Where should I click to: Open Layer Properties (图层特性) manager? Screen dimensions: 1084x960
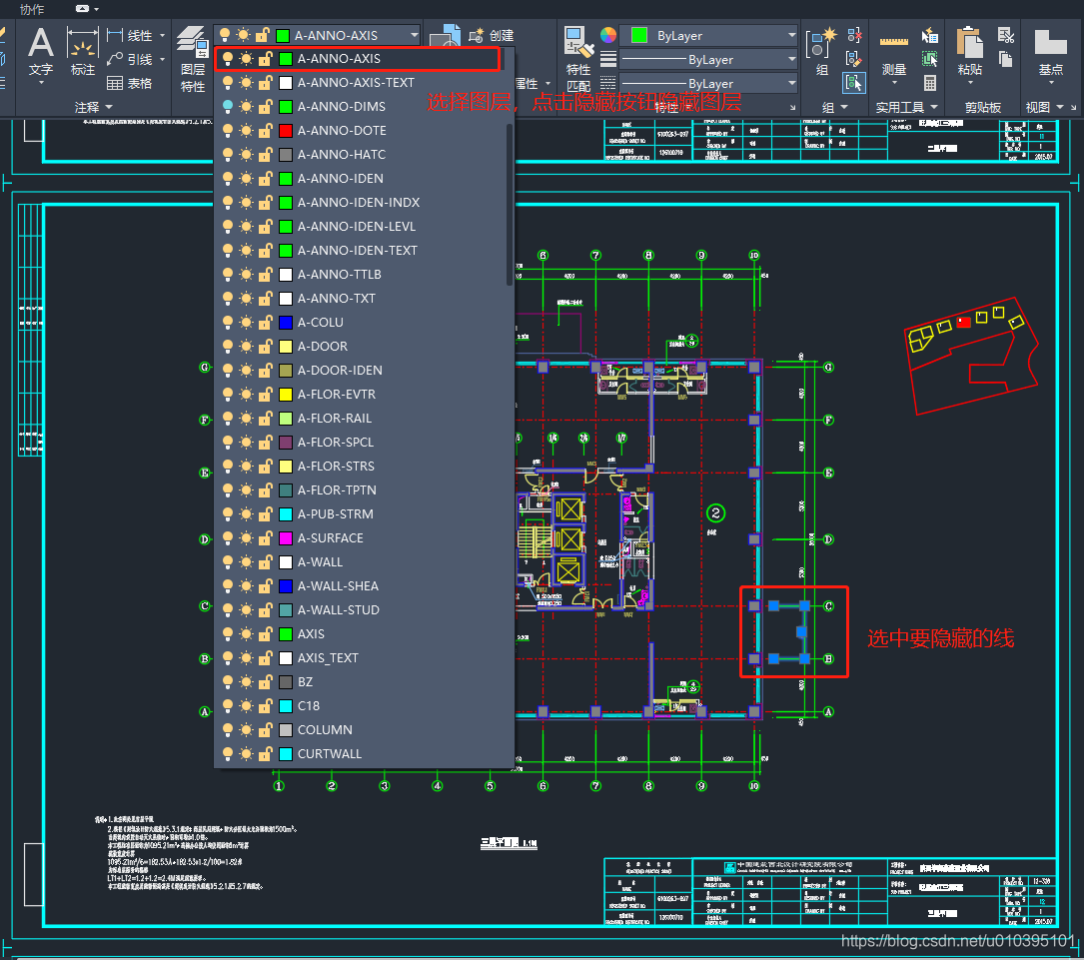[x=192, y=59]
